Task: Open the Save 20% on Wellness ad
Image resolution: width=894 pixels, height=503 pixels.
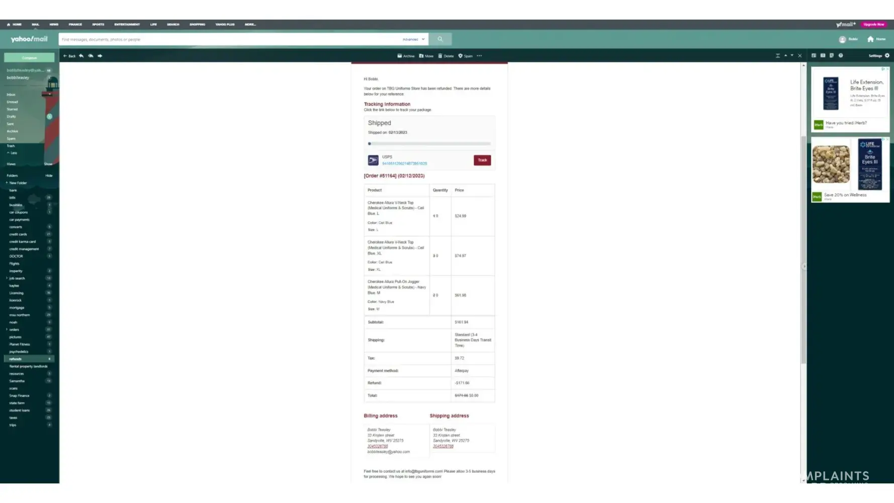Action: pos(850,170)
